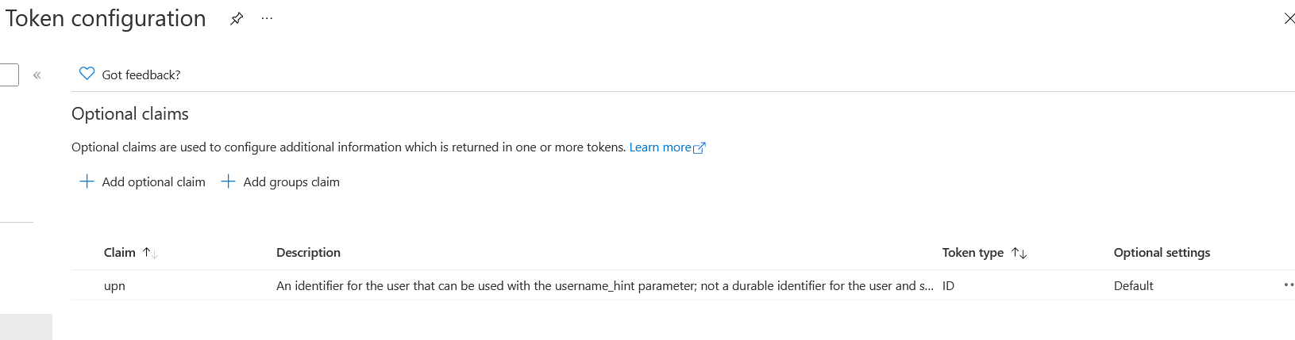
Task: Click the Claim column header
Action: pyautogui.click(x=120, y=253)
